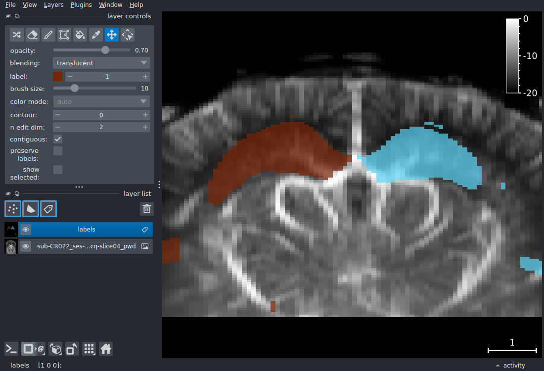Click the contour value field

tap(101, 115)
